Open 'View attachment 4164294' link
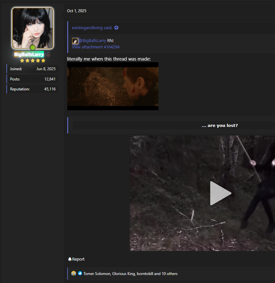Image resolution: width=275 pixels, height=283 pixels. (96, 47)
